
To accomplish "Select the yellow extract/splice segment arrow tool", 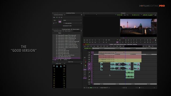I will click(x=85, y=62).
